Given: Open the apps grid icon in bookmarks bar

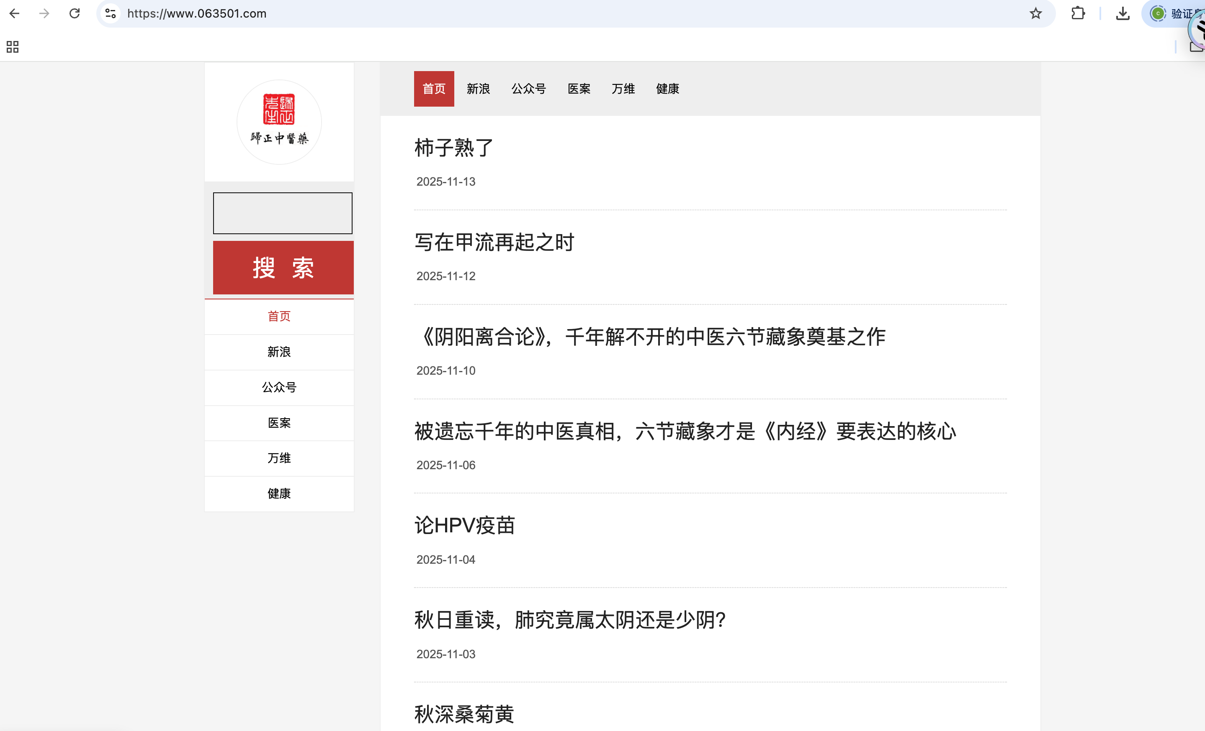Looking at the screenshot, I should (12, 47).
